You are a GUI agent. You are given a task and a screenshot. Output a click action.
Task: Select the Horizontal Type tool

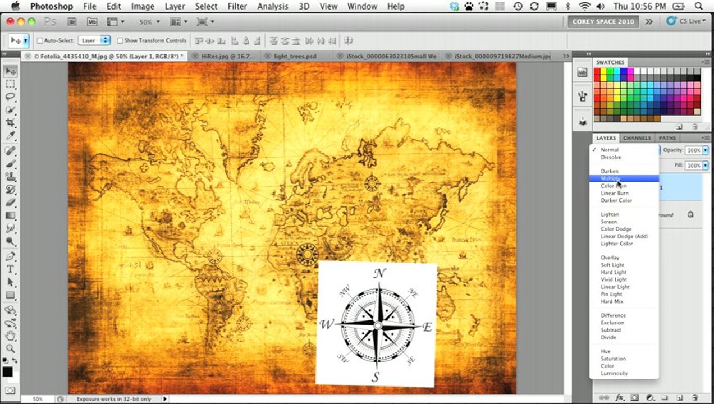click(x=10, y=269)
